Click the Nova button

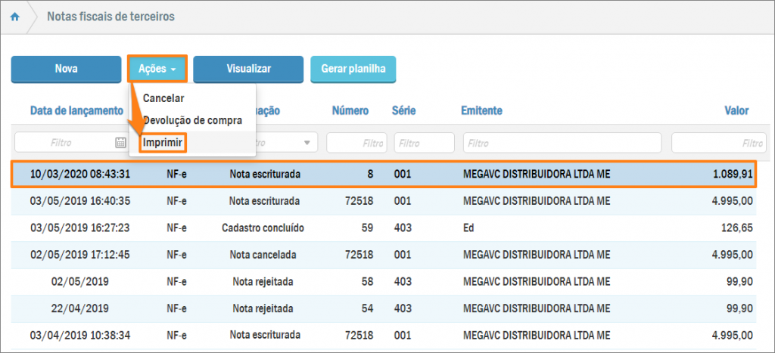pyautogui.click(x=66, y=69)
